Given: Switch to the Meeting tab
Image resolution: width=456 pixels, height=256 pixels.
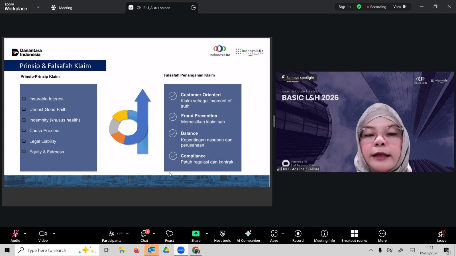Looking at the screenshot, I should 62,8.
